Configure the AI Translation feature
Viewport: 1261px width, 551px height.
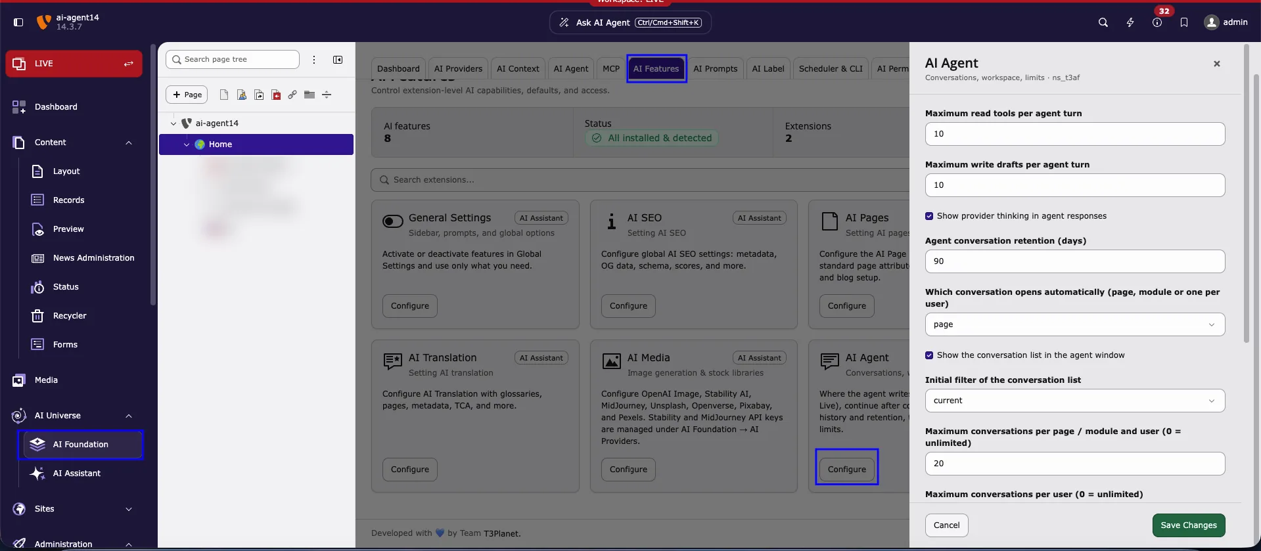point(410,470)
